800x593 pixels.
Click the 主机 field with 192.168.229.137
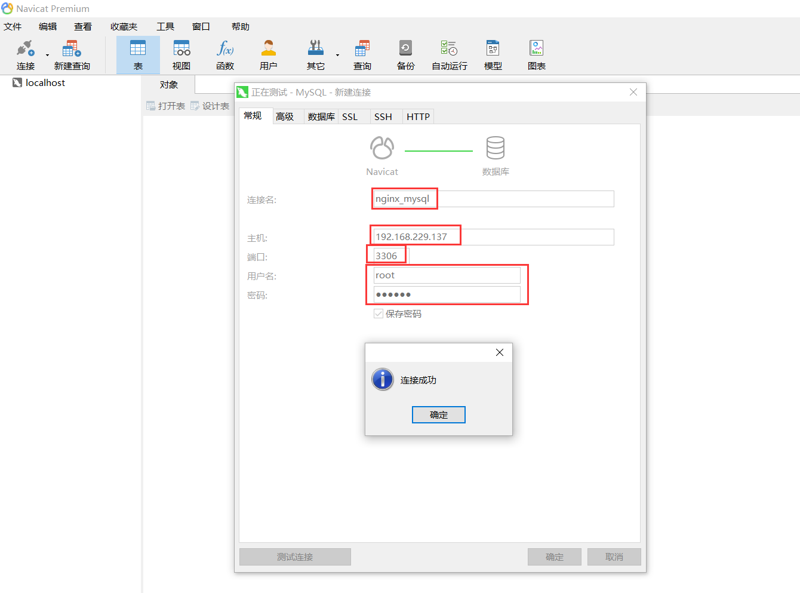[x=494, y=237]
